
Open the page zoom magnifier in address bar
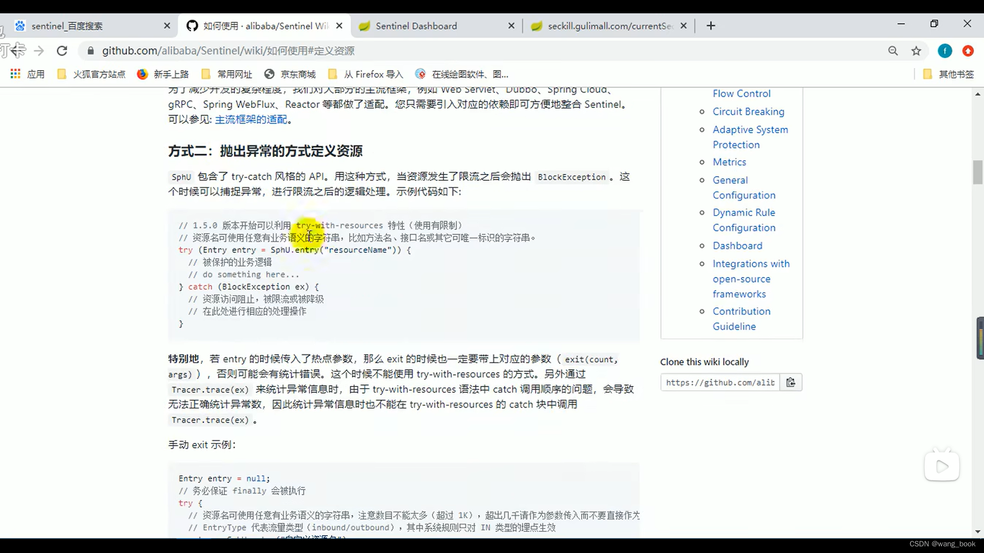[893, 51]
